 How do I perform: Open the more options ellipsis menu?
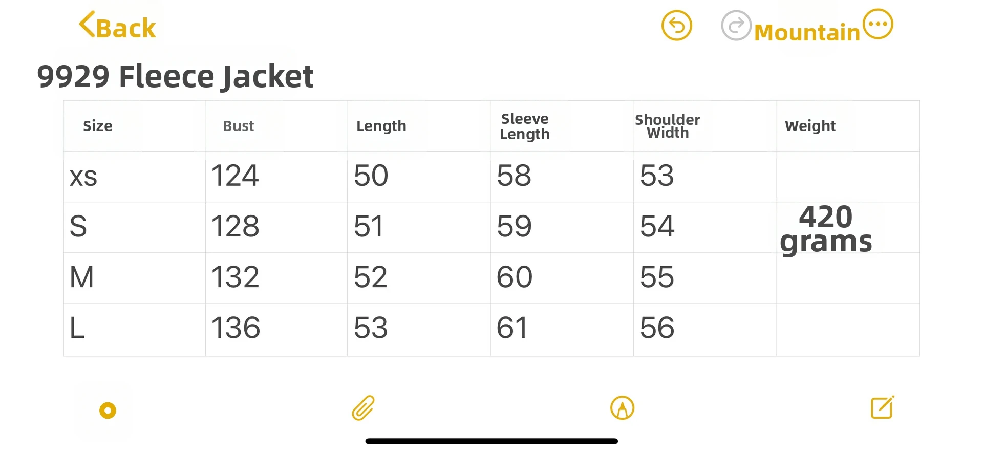coord(878,24)
